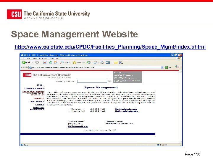
Task: Open the Favorites menu
Action: click(x=43, y=58)
